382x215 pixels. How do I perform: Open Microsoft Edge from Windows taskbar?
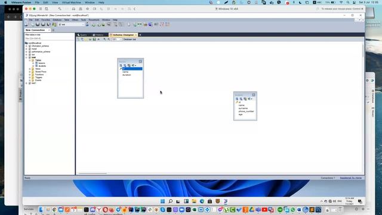pos(202,201)
